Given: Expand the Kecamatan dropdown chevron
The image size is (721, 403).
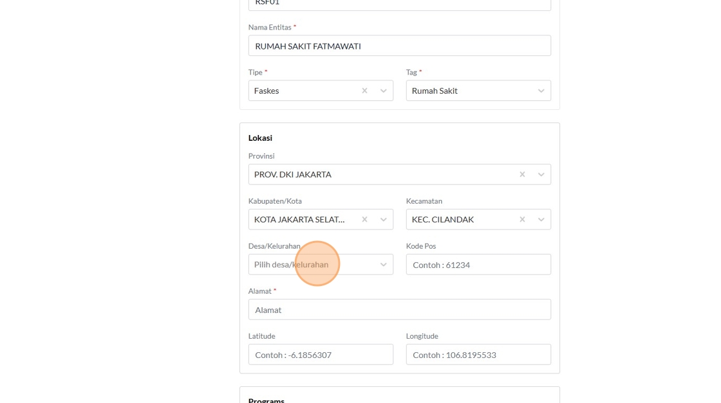Looking at the screenshot, I should (x=541, y=219).
